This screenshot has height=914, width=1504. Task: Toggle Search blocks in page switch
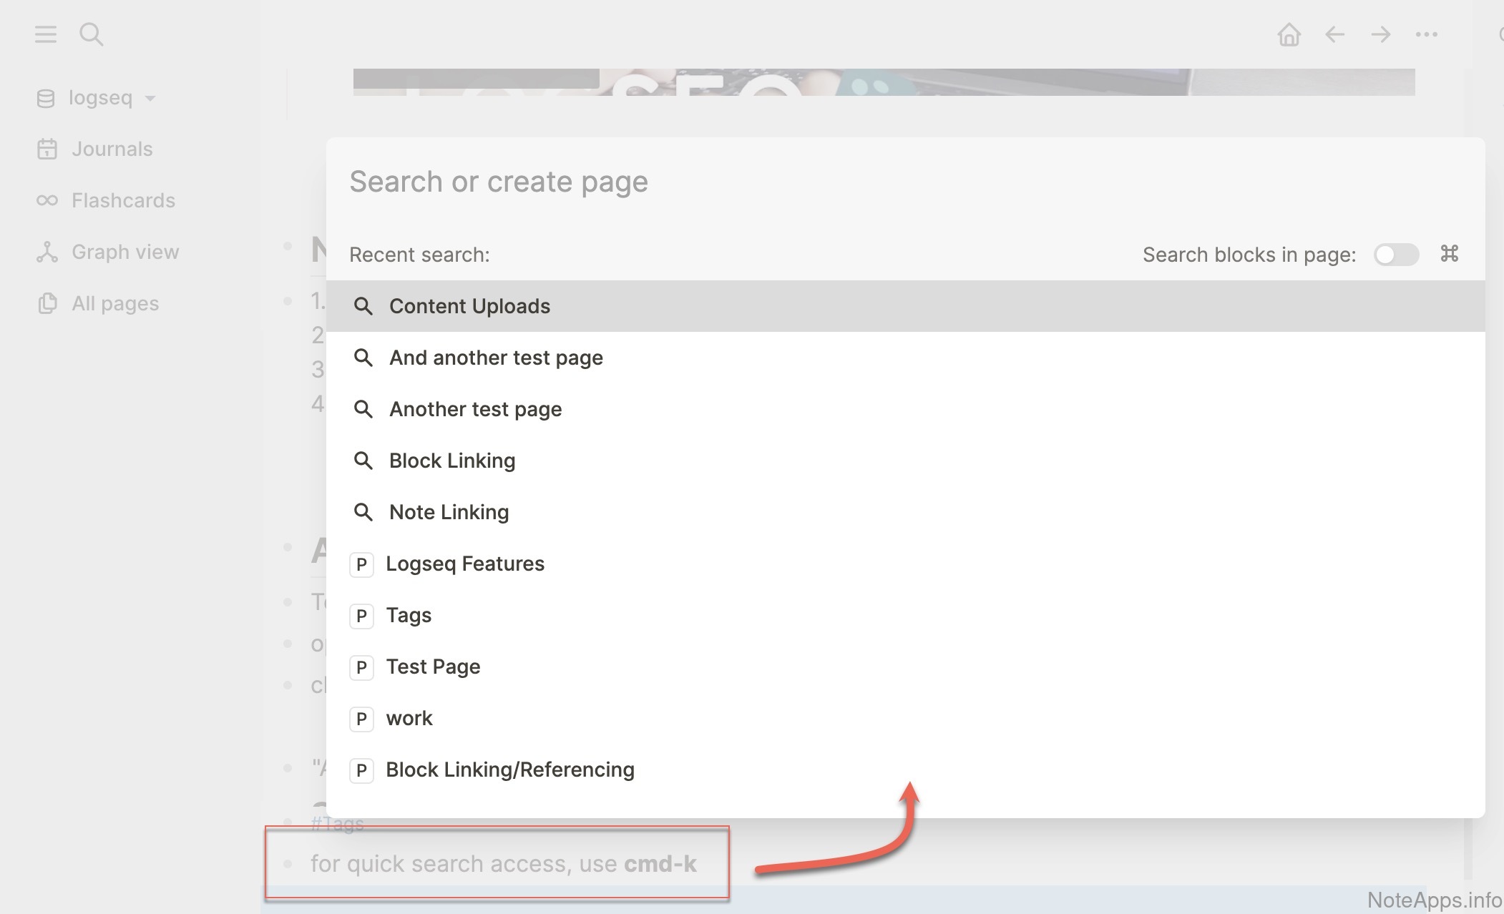coord(1396,255)
